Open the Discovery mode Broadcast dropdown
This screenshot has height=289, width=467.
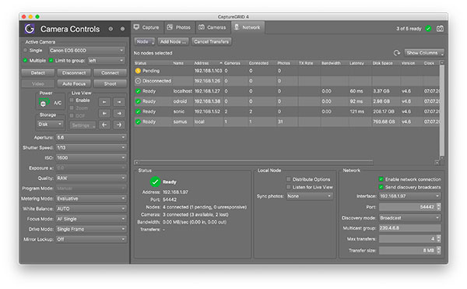[409, 218]
